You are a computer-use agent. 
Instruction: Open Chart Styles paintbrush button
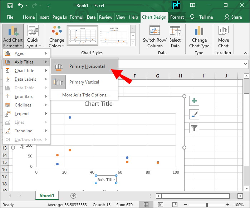[194, 114]
